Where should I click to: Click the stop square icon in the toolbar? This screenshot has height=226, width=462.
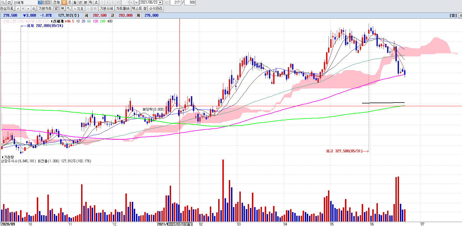(x=23, y=9)
